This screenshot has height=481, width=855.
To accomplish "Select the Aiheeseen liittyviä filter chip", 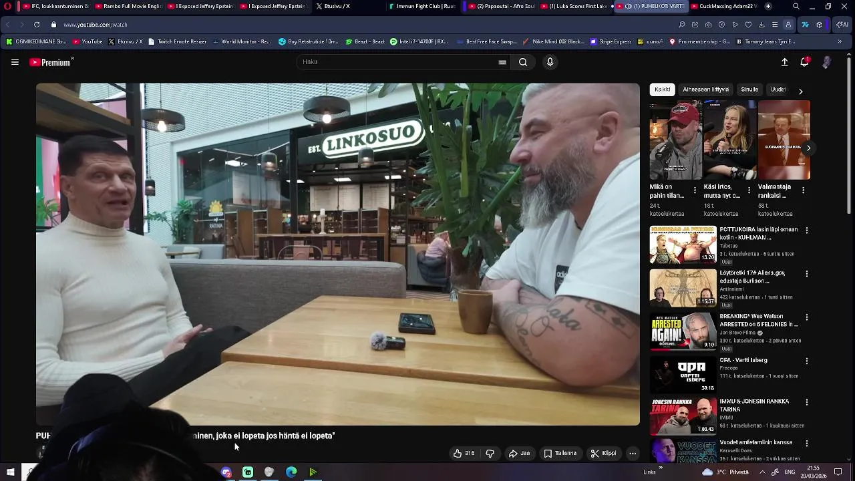I will click(x=705, y=90).
